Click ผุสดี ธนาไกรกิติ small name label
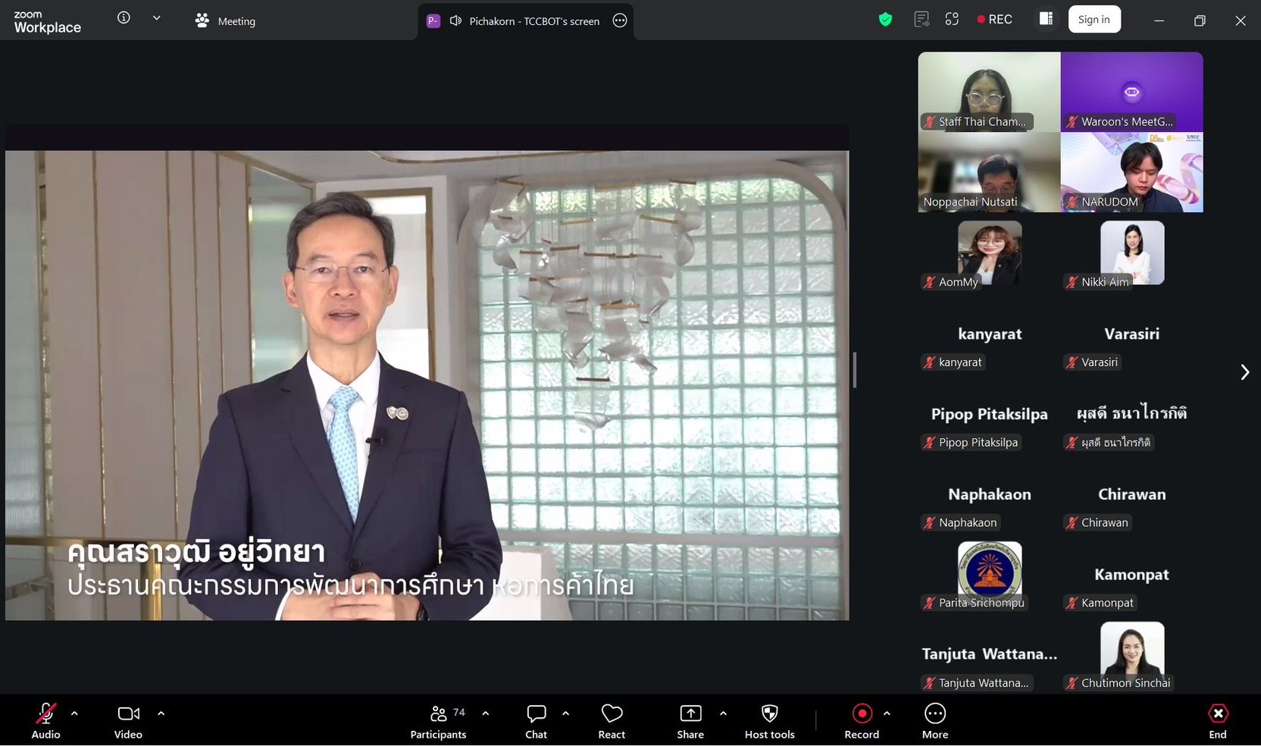Image resolution: width=1261 pixels, height=746 pixels. pyautogui.click(x=1109, y=443)
